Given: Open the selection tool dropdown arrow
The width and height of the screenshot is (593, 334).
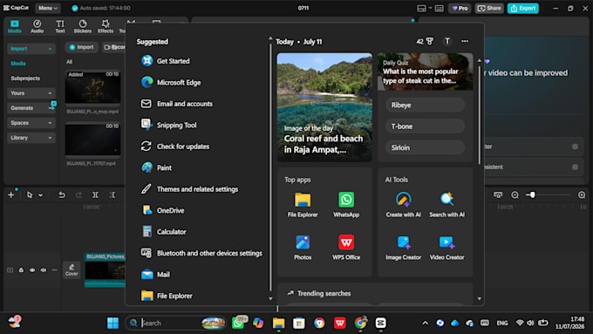Looking at the screenshot, I should pyautogui.click(x=40, y=195).
